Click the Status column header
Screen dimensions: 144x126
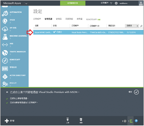click(55, 26)
